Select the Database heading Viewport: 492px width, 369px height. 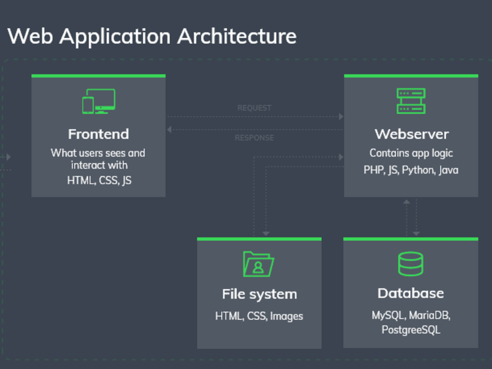(411, 293)
